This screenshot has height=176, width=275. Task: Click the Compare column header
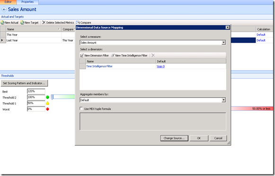68,29
